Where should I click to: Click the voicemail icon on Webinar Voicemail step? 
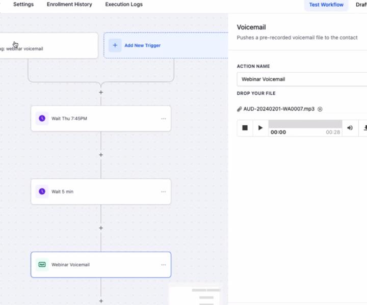[x=42, y=265]
